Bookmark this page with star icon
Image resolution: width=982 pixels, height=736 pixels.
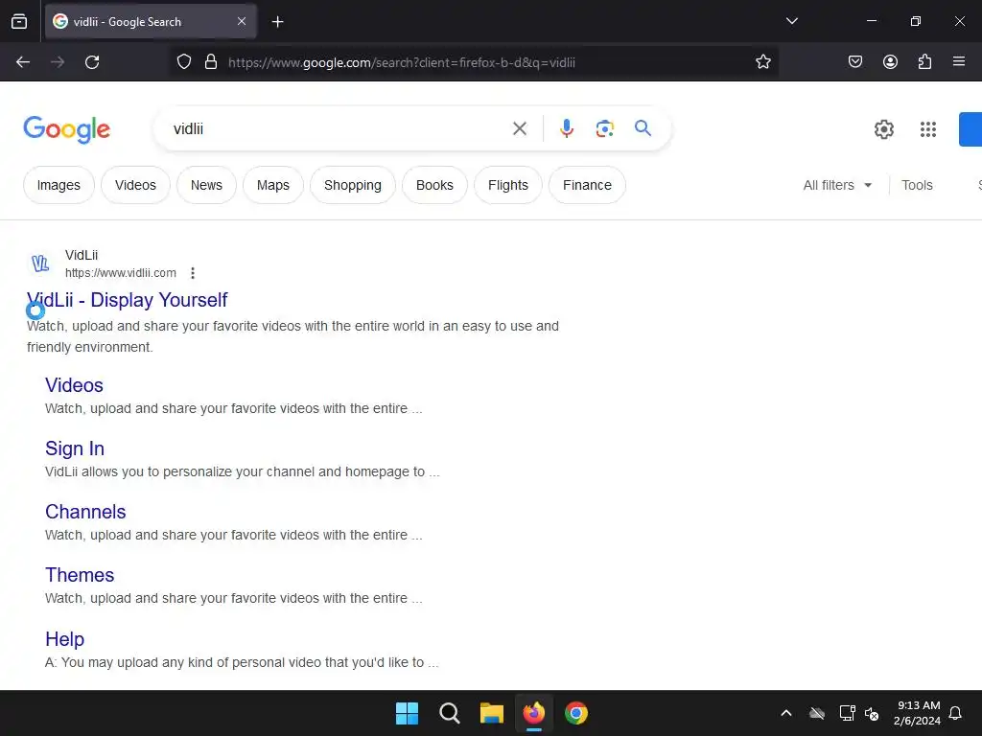click(762, 62)
